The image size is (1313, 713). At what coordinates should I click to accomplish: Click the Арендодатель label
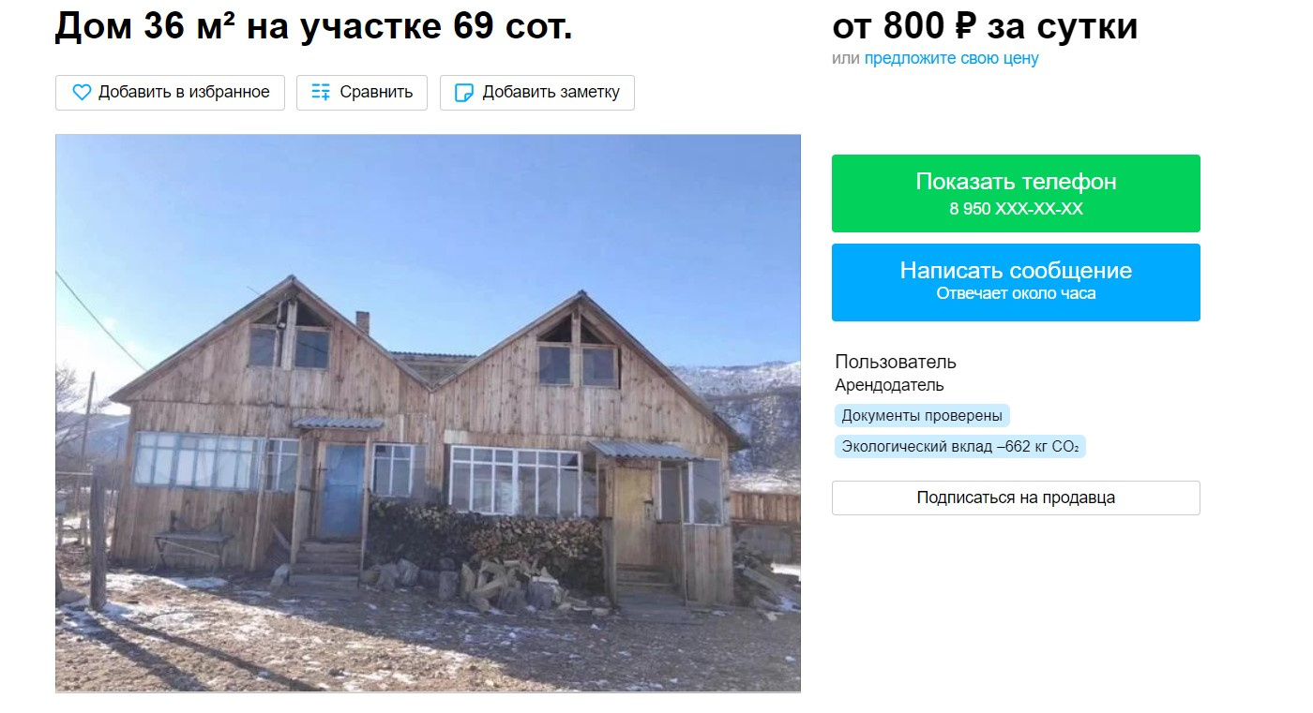click(889, 385)
